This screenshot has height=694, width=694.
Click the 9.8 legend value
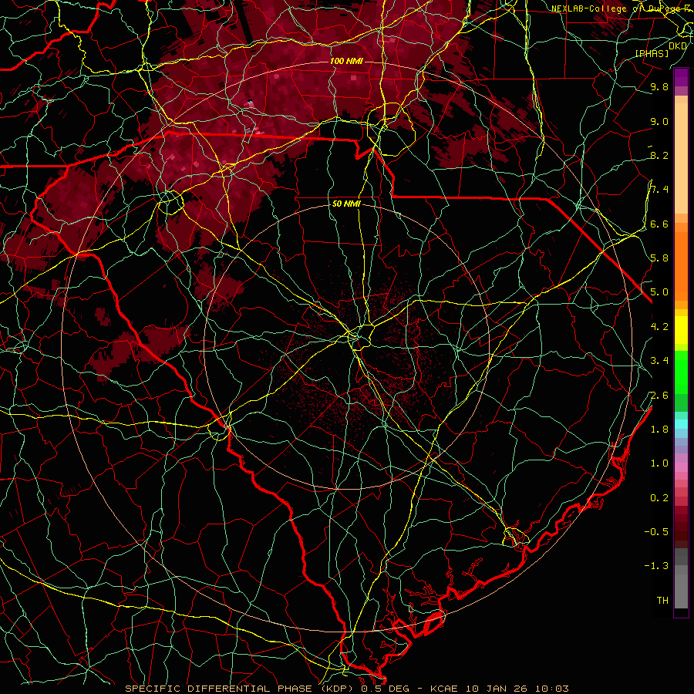pos(659,87)
